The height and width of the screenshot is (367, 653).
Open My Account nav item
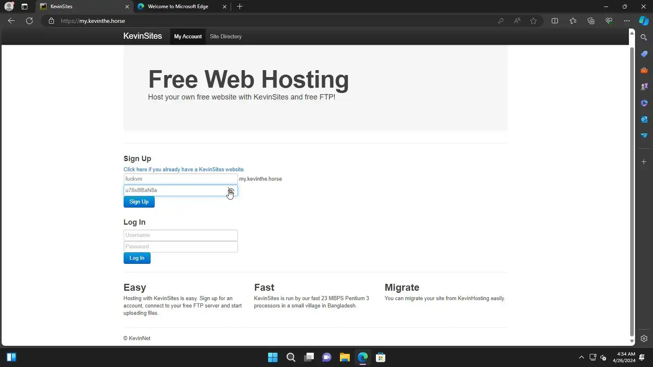(188, 36)
